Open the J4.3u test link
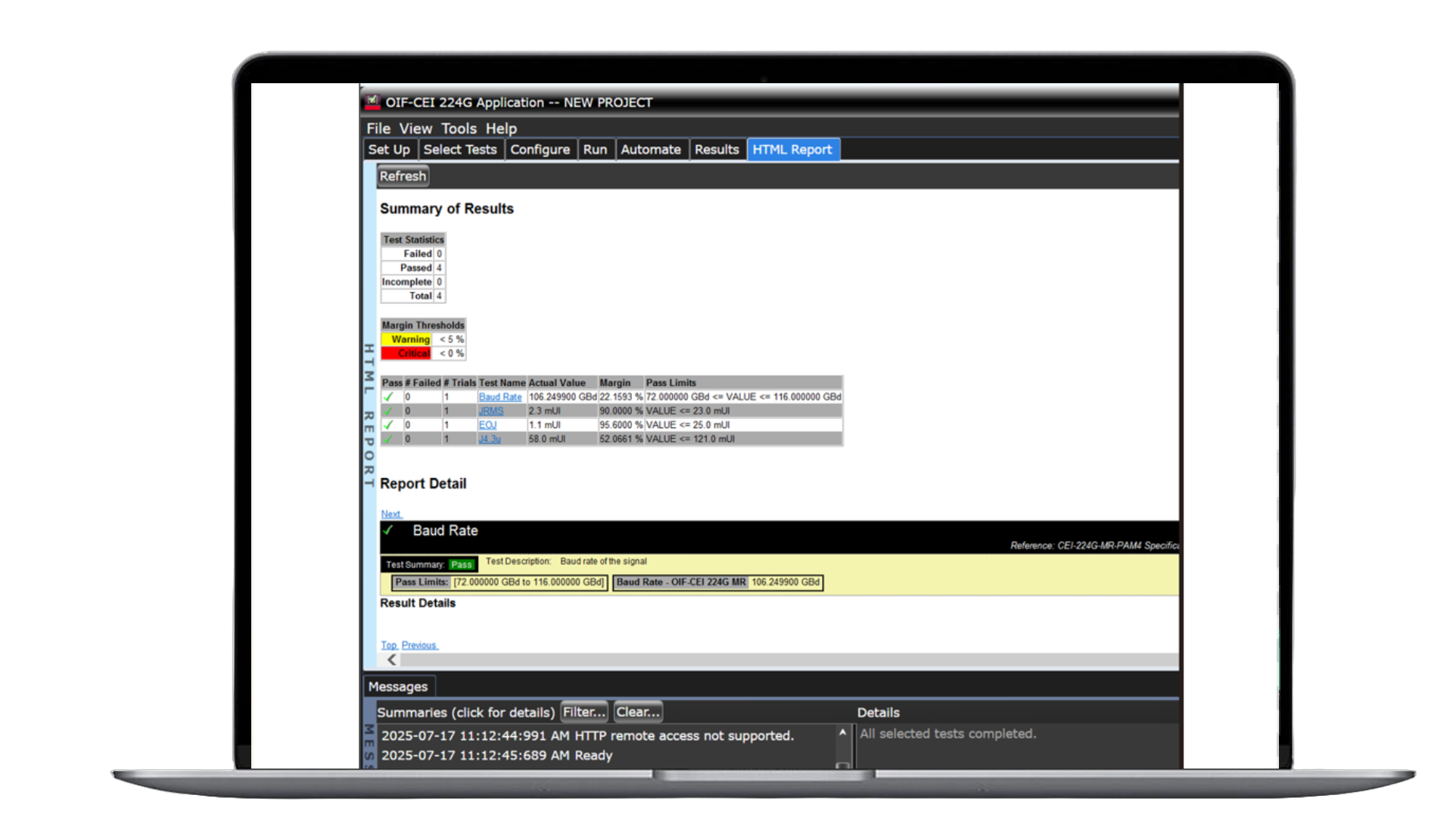 (490, 439)
